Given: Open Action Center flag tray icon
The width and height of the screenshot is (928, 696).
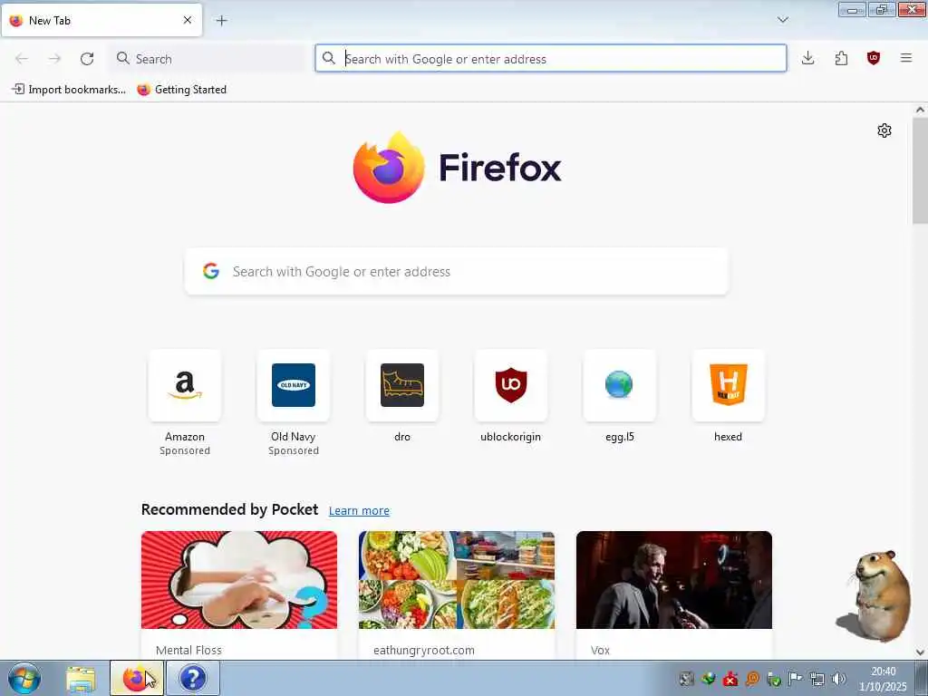Looking at the screenshot, I should click(x=796, y=679).
